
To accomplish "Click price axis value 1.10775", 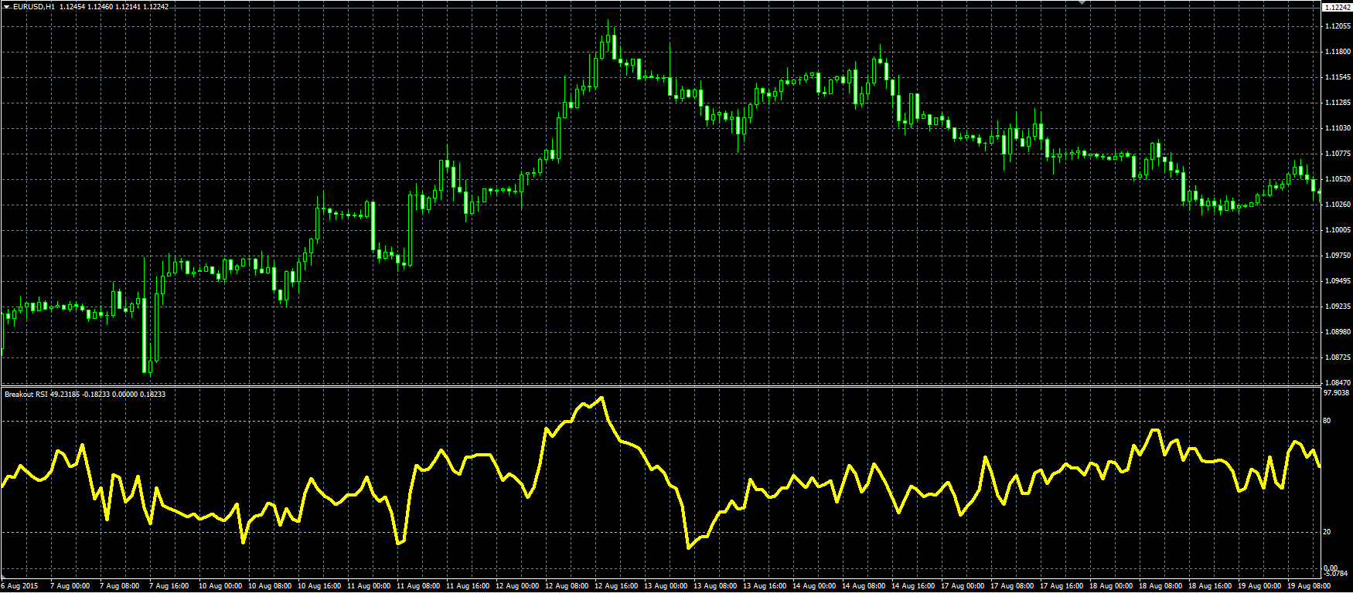I will 1338,154.
